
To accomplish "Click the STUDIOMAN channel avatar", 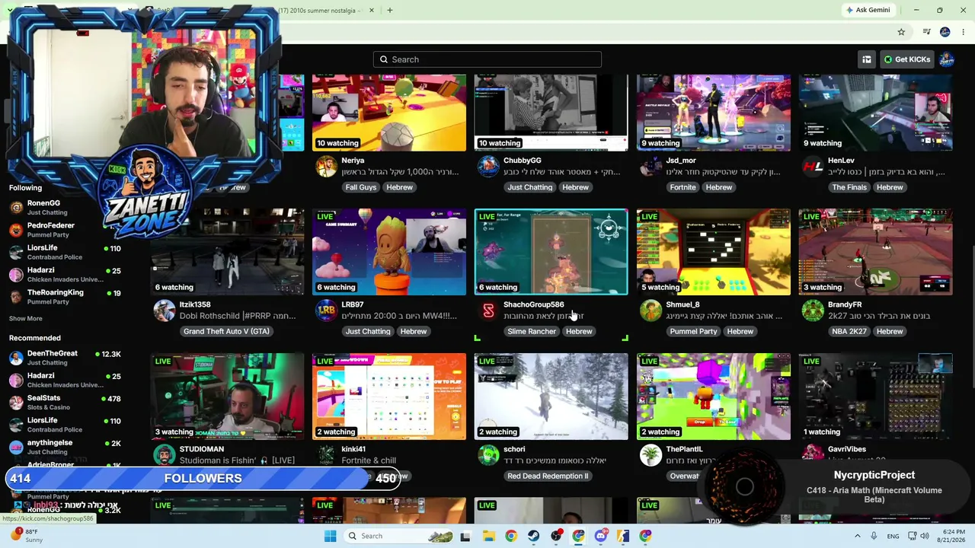I will tap(164, 455).
